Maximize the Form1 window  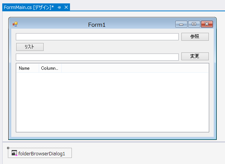[194, 24]
